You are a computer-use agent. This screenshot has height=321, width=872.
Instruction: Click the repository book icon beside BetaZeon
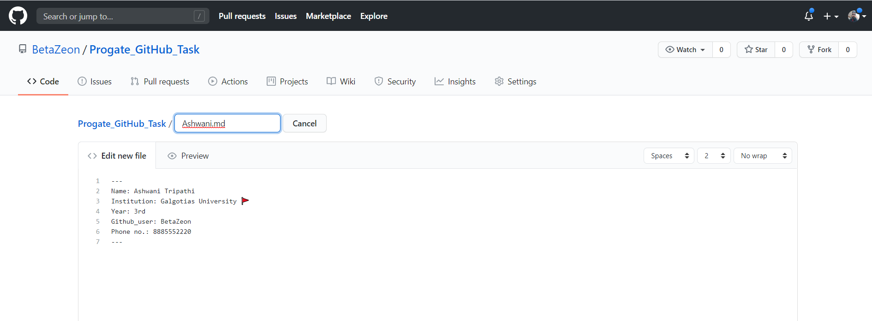(x=22, y=49)
